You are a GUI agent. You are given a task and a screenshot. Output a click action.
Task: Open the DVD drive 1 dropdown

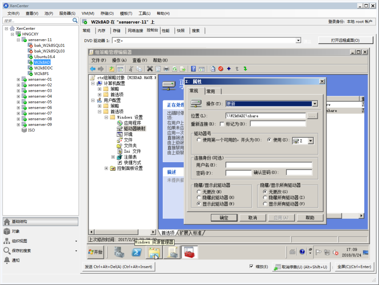[x=299, y=41]
